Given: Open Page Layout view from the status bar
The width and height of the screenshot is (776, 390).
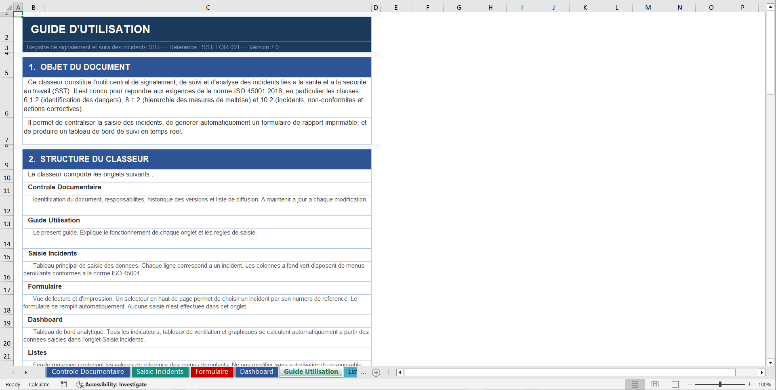Looking at the screenshot, I should point(655,384).
